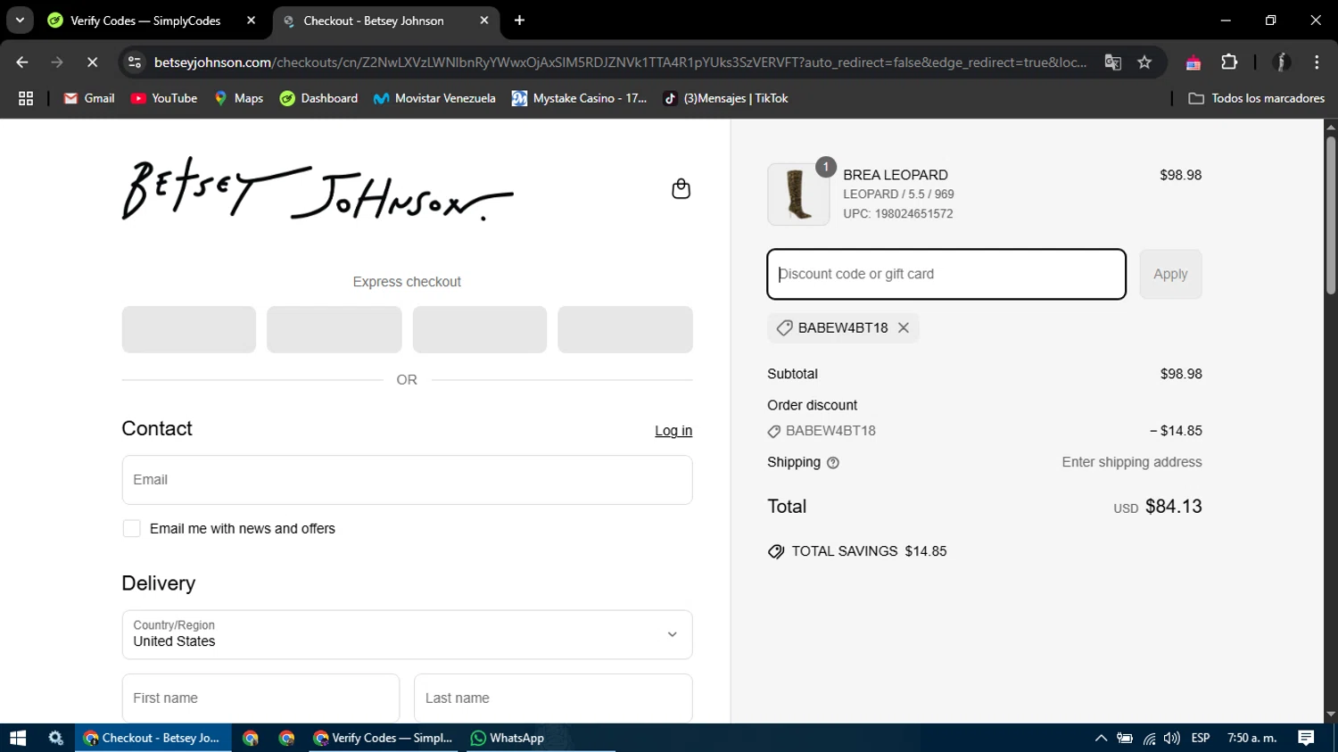The image size is (1338, 752).
Task: Open the network Wi-Fi tray icon
Action: coord(1149,738)
